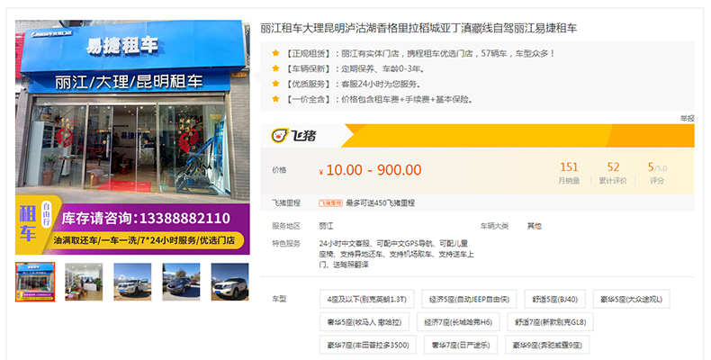Open the 举报 report link

[x=687, y=118]
